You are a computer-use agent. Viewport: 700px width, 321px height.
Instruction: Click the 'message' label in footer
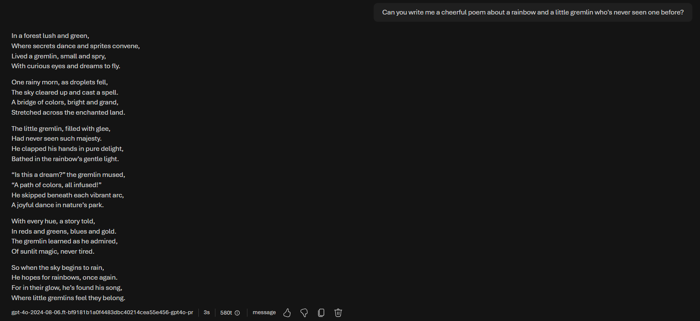pyautogui.click(x=264, y=312)
